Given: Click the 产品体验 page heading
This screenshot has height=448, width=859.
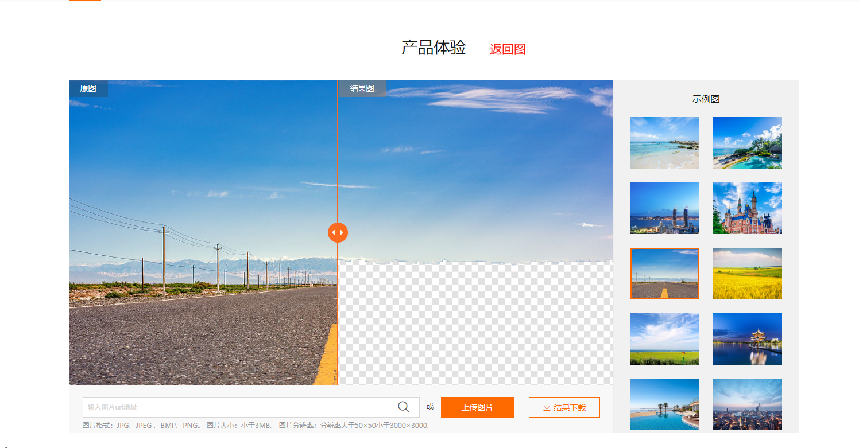Looking at the screenshot, I should (434, 48).
